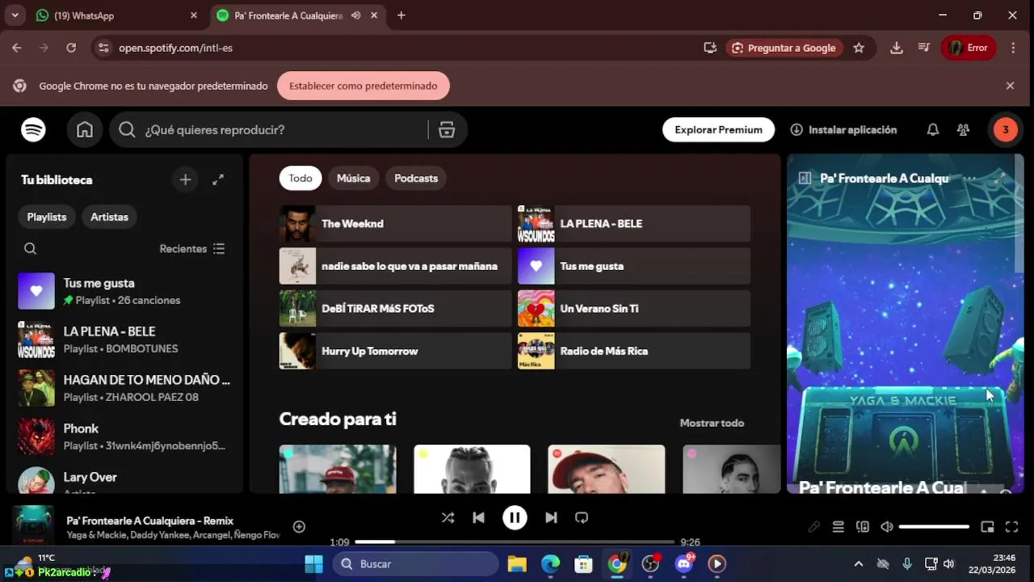Viewport: 1034px width, 582px height.
Task: Select the Todo filter chip
Action: point(301,178)
